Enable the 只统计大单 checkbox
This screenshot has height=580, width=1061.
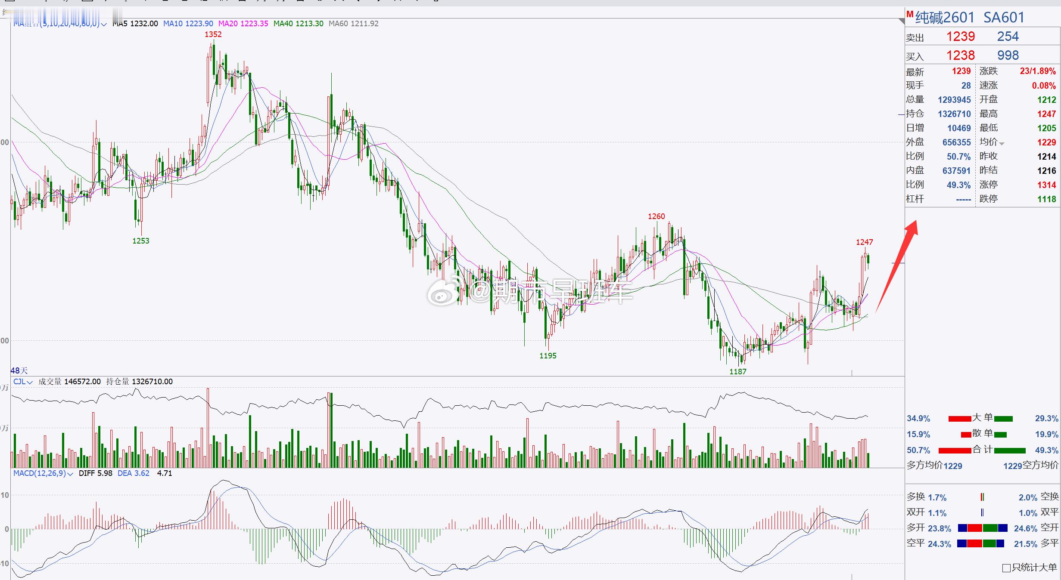click(1006, 568)
